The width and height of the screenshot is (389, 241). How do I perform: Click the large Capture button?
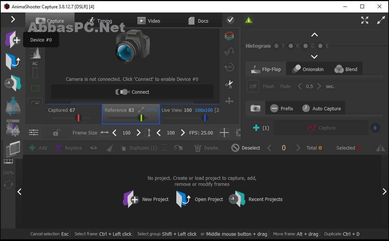click(321, 128)
